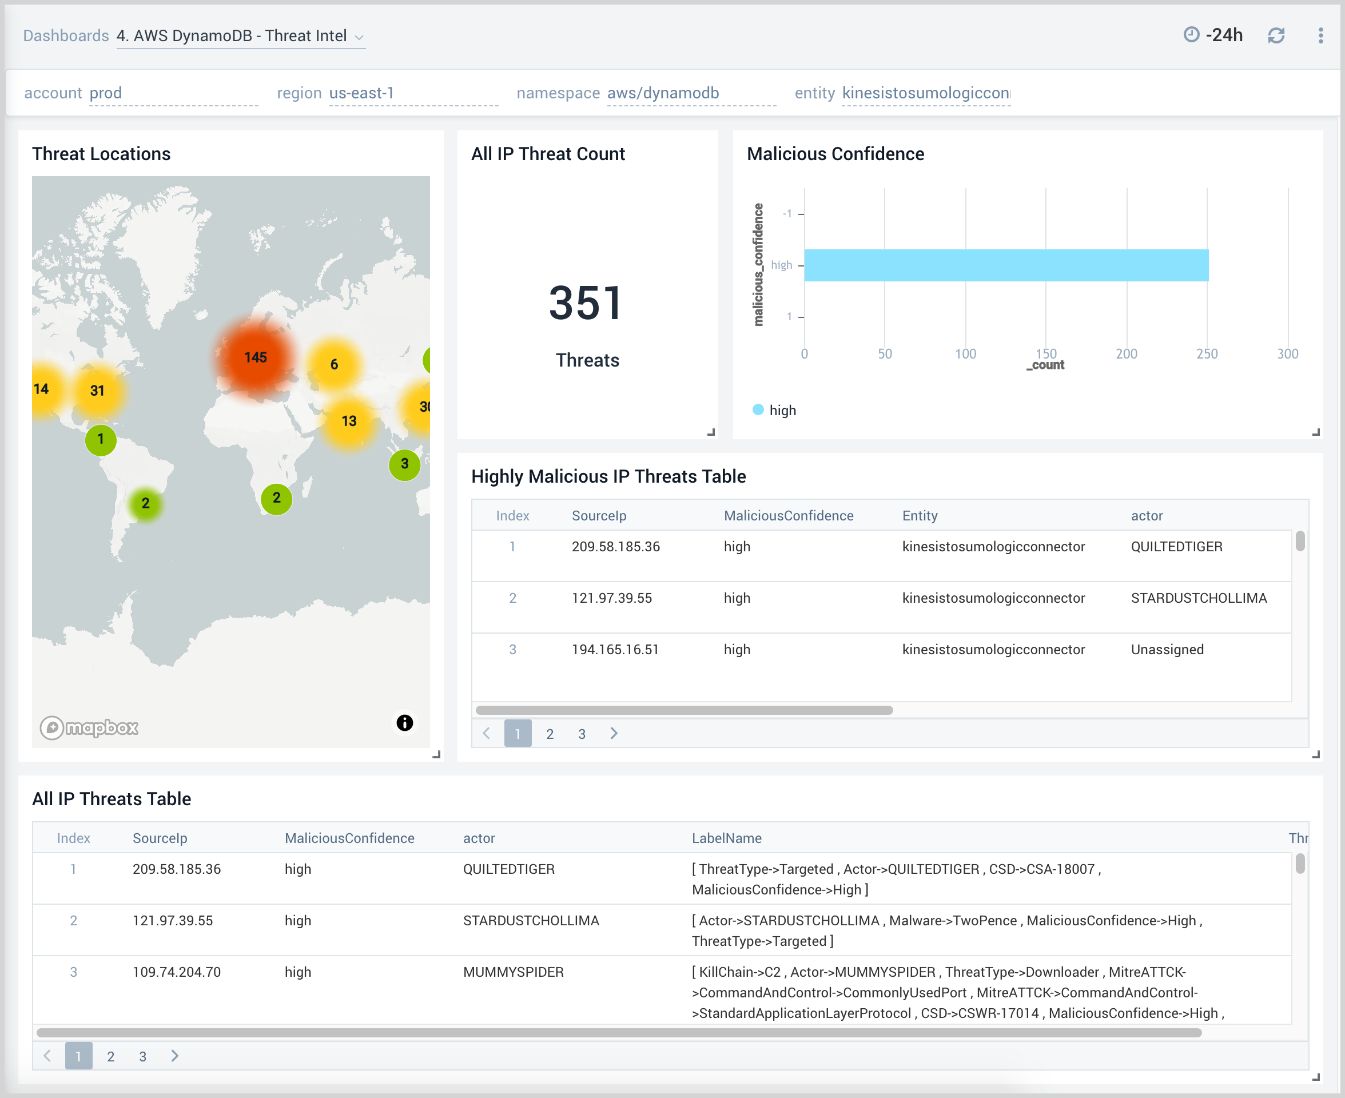Edit the account filter set to prod
Image resolution: width=1345 pixels, height=1098 pixels.
click(106, 92)
